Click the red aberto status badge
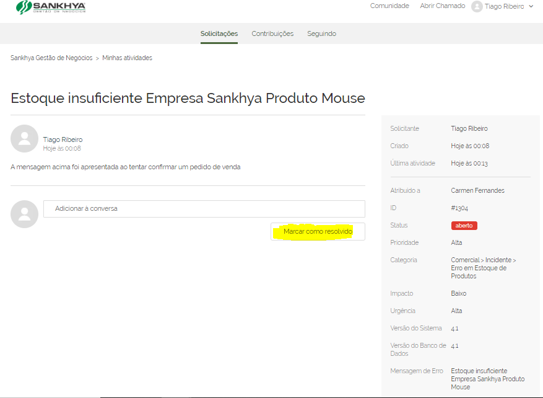543x398 pixels. [x=464, y=226]
